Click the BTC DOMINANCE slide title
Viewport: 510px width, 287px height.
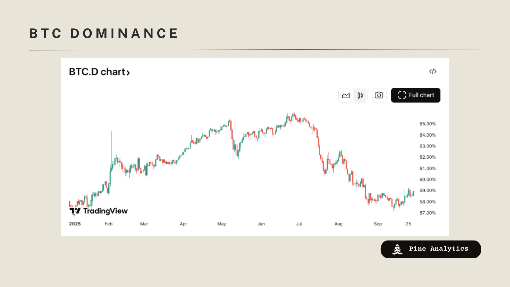pyautogui.click(x=104, y=33)
